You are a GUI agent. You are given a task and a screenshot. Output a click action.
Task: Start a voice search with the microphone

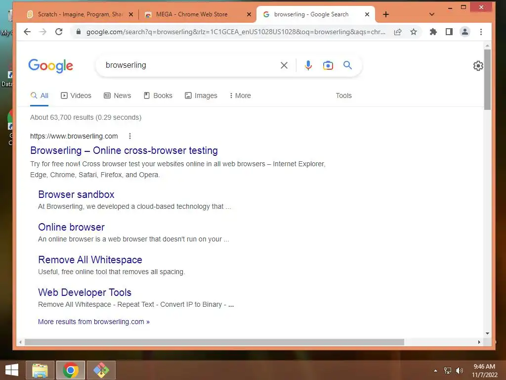(308, 65)
